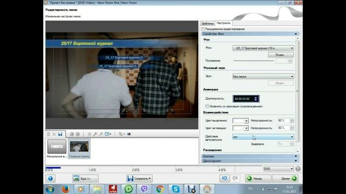Open Skype from the taskbar
The image size is (346, 194).
(x=176, y=189)
